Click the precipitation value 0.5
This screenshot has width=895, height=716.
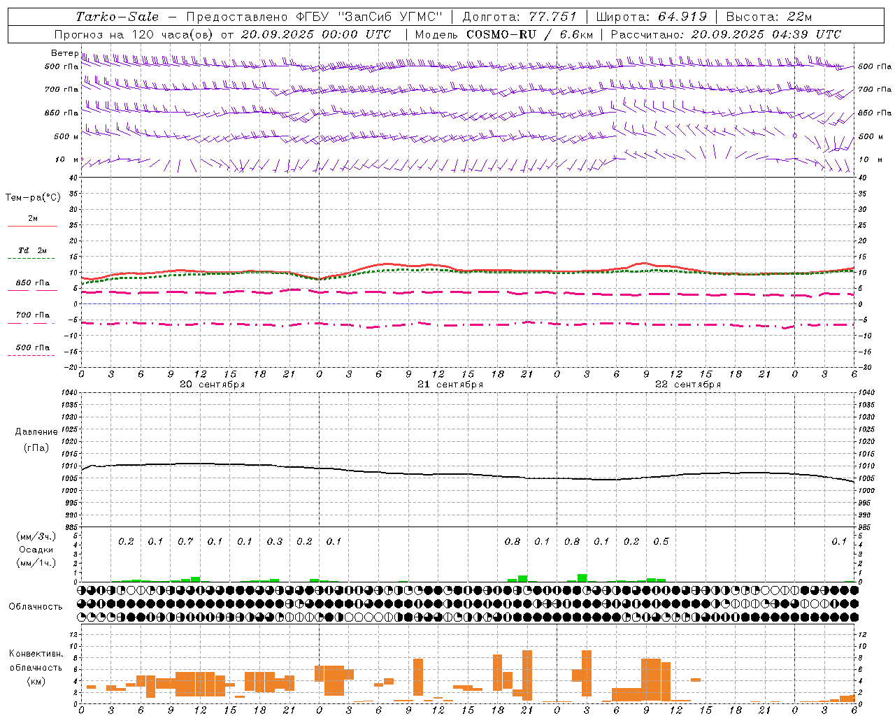[661, 542]
